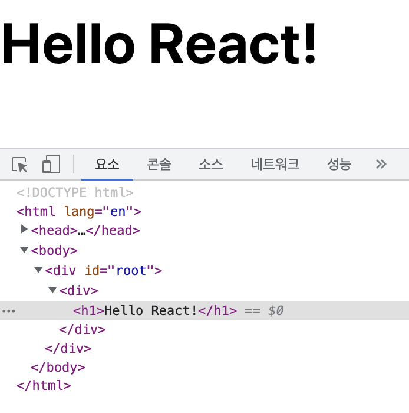
Task: Select the html lang="en" opening tag
Action: tap(79, 211)
